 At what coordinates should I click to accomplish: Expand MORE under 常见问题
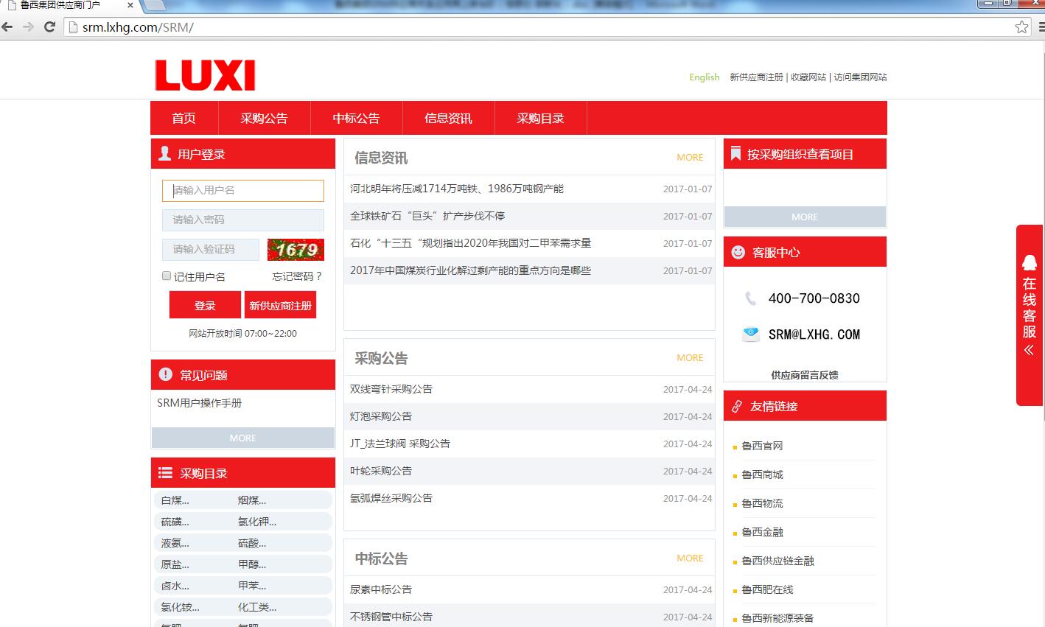pos(242,438)
